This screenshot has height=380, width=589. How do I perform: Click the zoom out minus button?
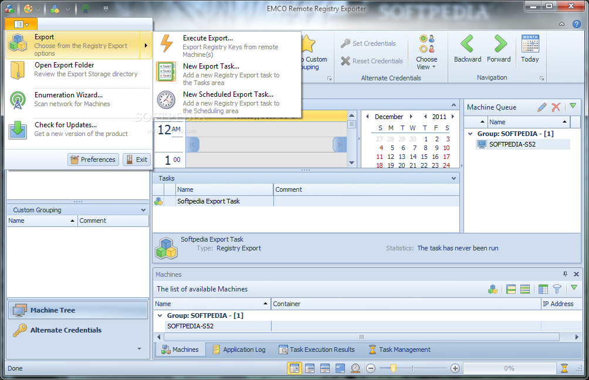point(371,368)
